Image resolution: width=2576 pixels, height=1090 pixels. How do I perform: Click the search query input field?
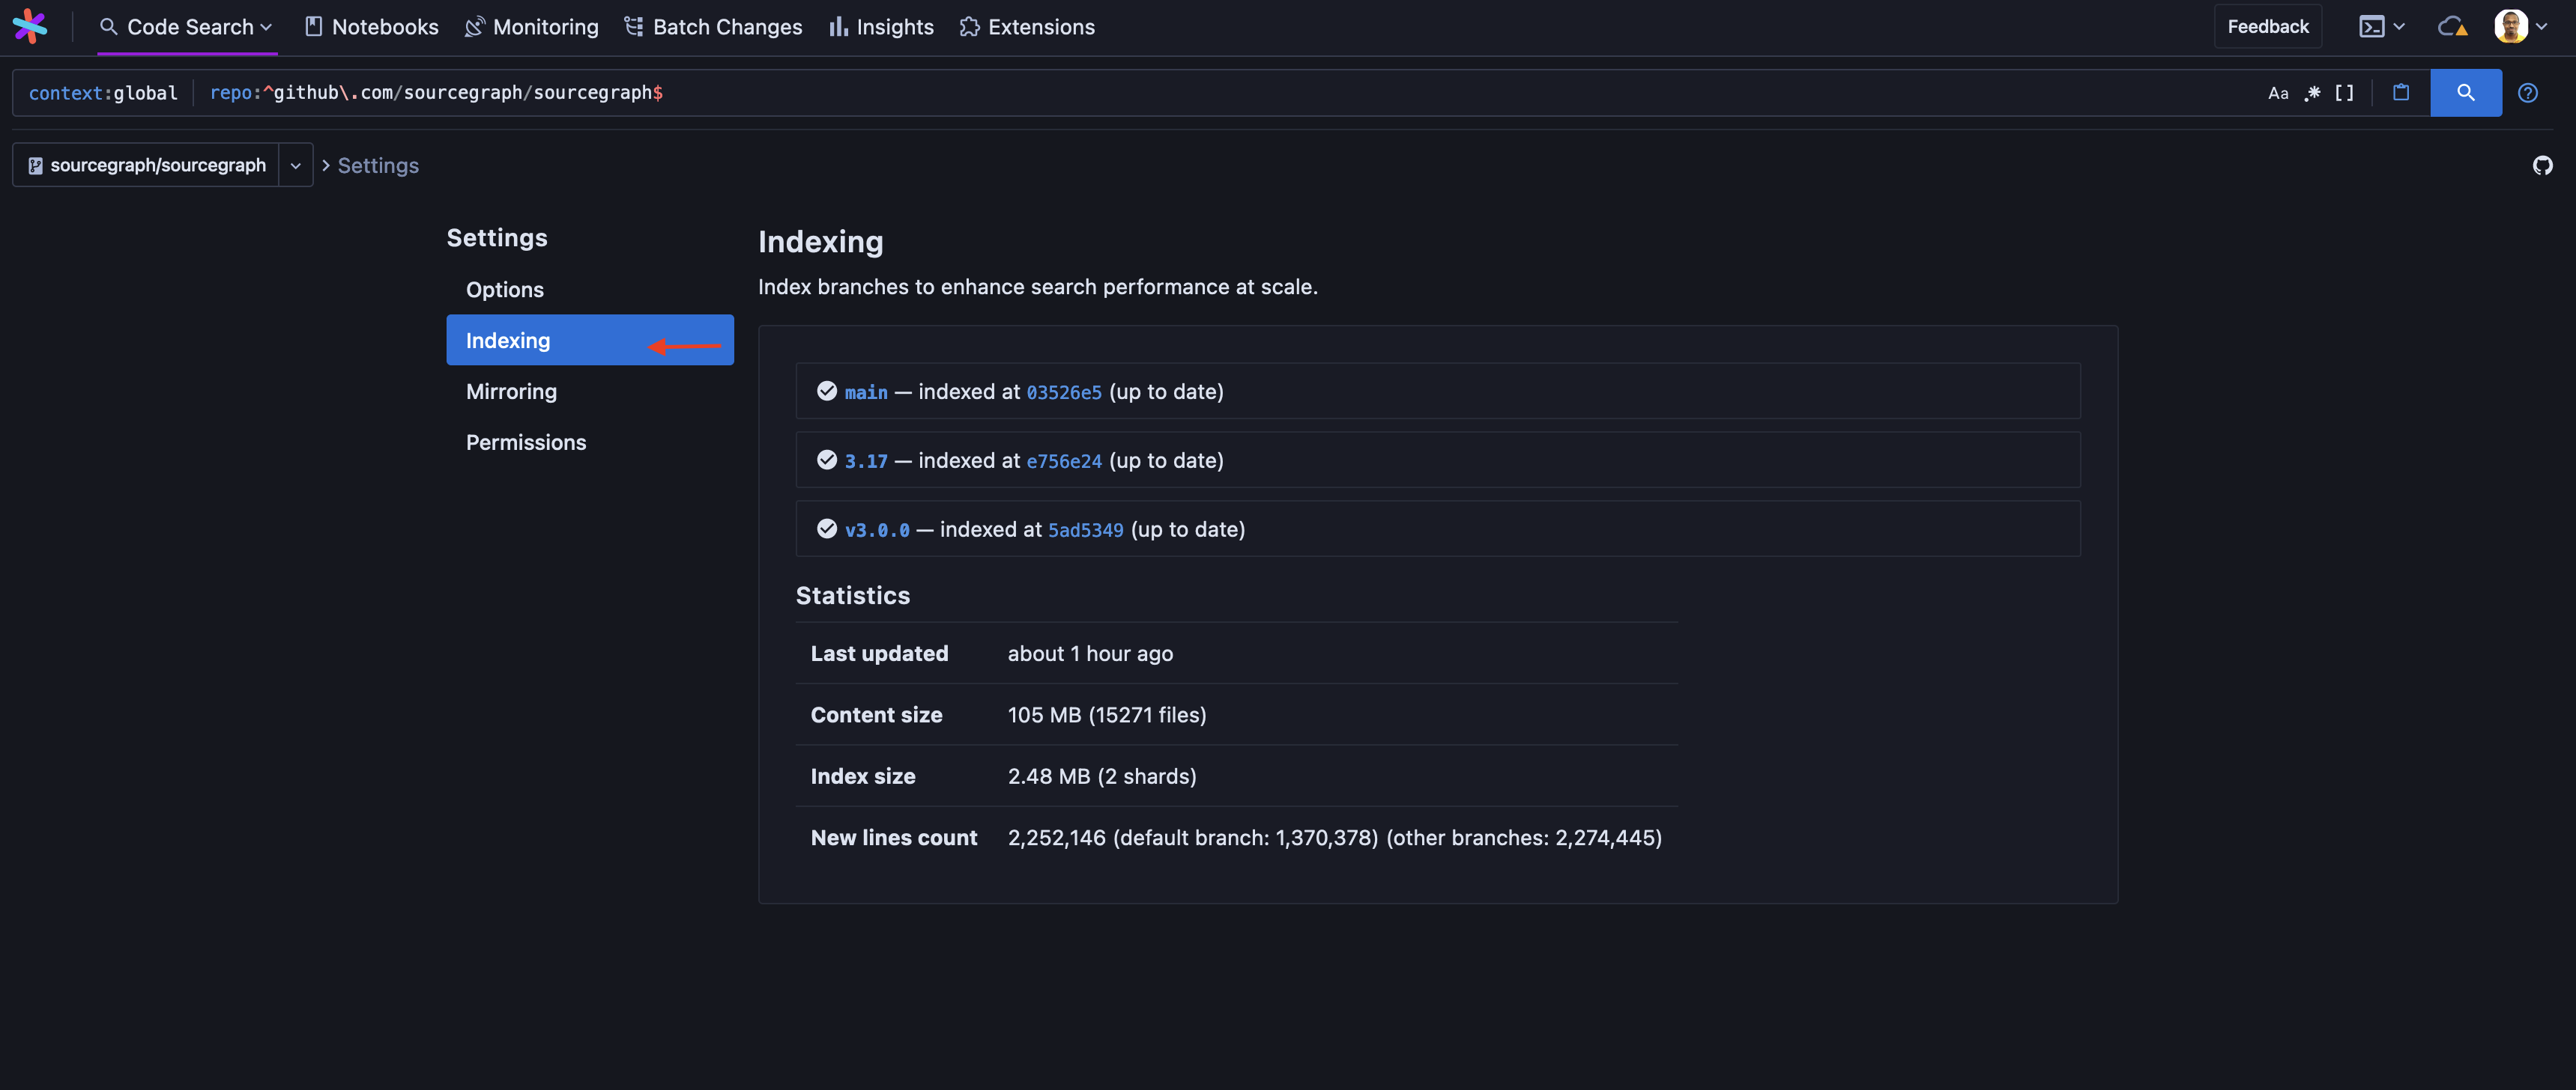pyautogui.click(x=1220, y=93)
